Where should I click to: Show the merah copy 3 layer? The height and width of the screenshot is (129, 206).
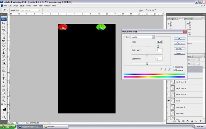pos(169,94)
